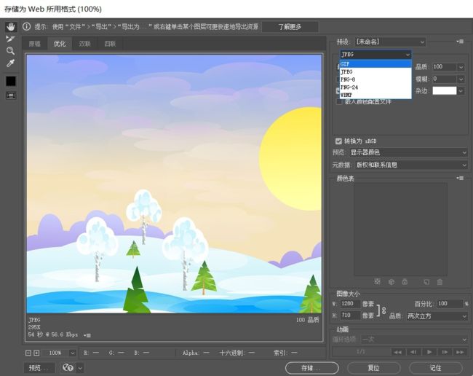Click the optimized image preview

click(175, 184)
